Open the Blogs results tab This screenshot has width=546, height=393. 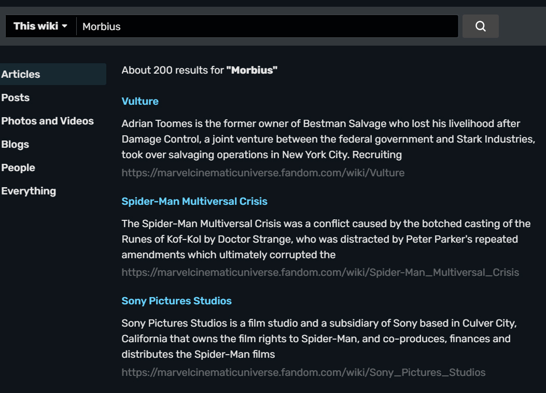pos(15,144)
